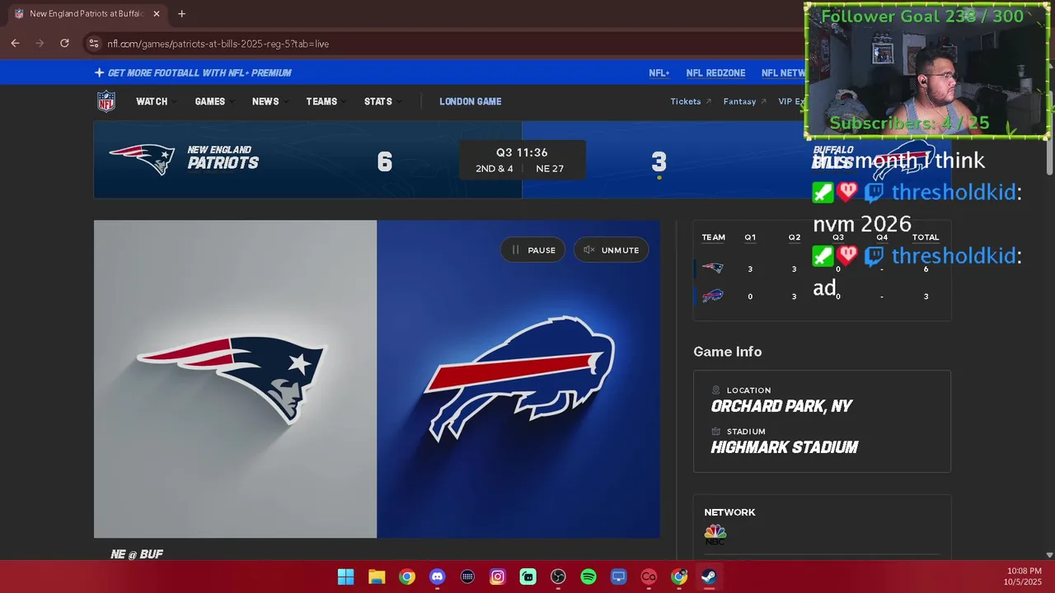
Task: Click the NBC network logo
Action: click(715, 535)
